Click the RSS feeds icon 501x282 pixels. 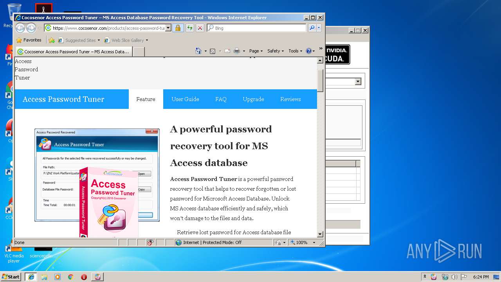click(213, 51)
